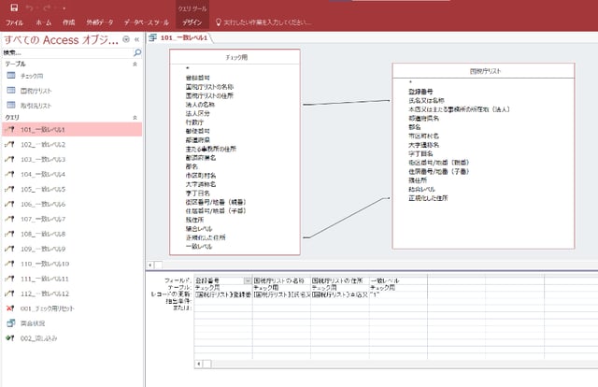
Task: Select the 002_流し込み append query
Action: pyautogui.click(x=38, y=337)
